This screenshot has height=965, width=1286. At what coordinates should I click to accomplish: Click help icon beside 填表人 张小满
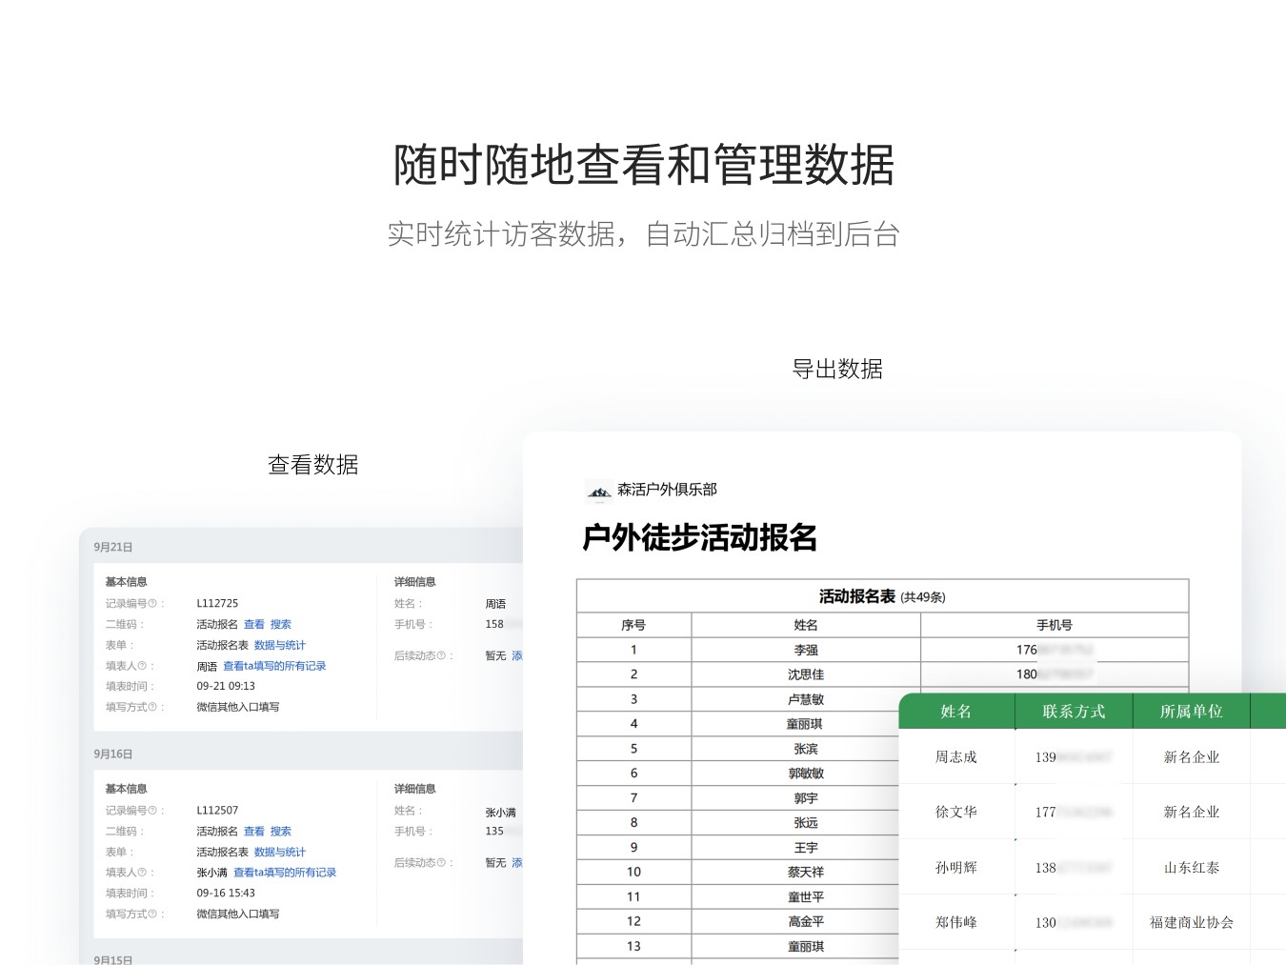(x=143, y=872)
